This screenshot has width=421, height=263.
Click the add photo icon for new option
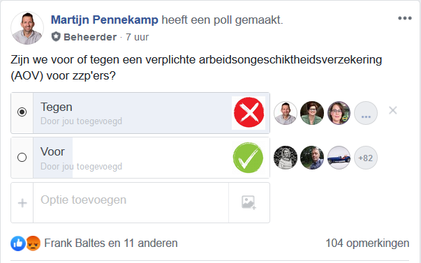(249, 202)
